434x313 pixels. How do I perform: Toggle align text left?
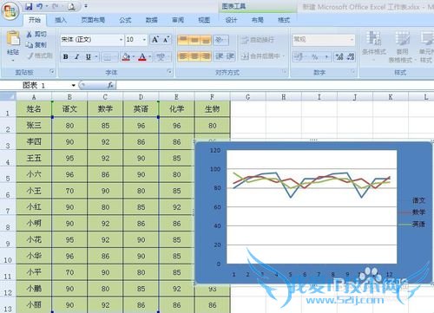click(x=183, y=56)
